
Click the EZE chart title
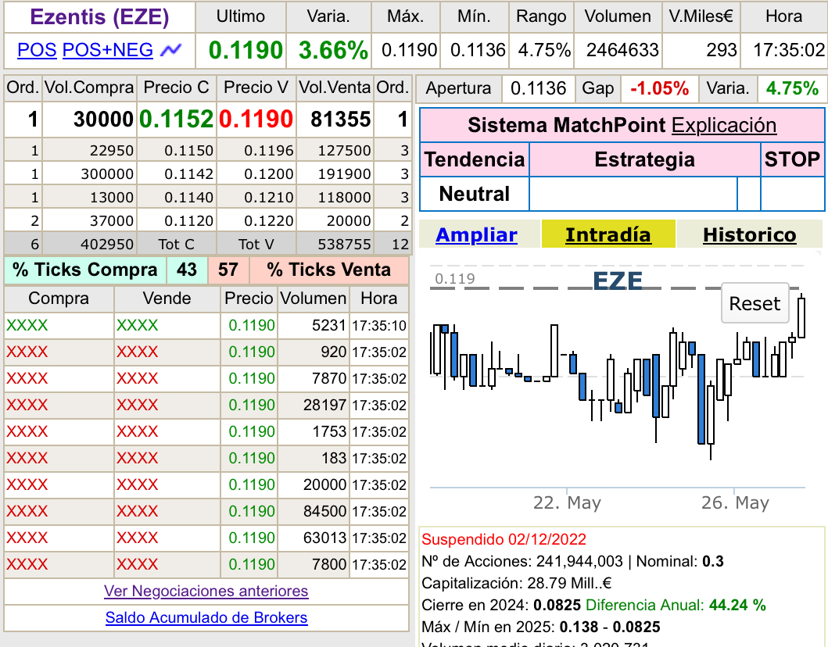(618, 281)
